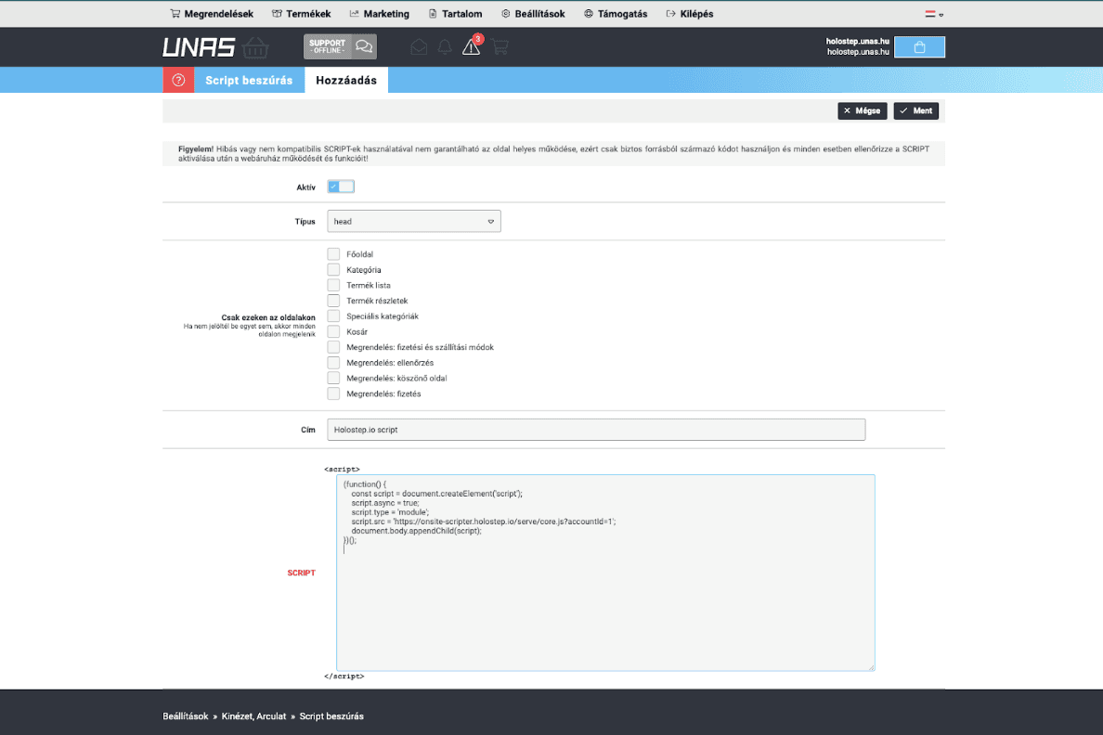Check the Termék lista checkbox

[333, 285]
